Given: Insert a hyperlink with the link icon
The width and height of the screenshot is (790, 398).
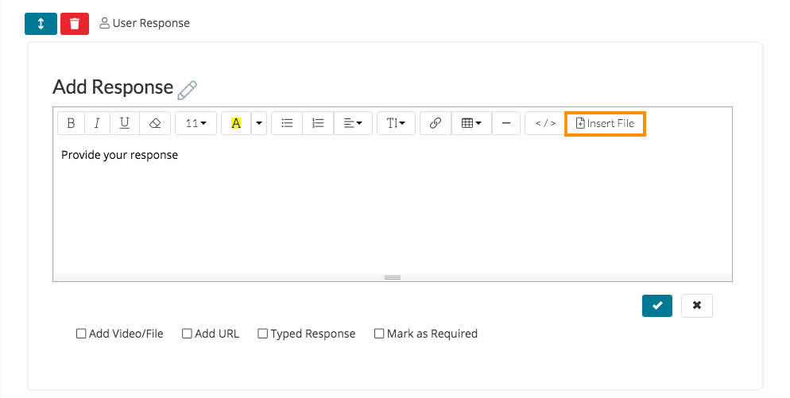Looking at the screenshot, I should [x=436, y=123].
